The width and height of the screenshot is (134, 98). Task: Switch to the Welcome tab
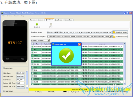point(33,20)
